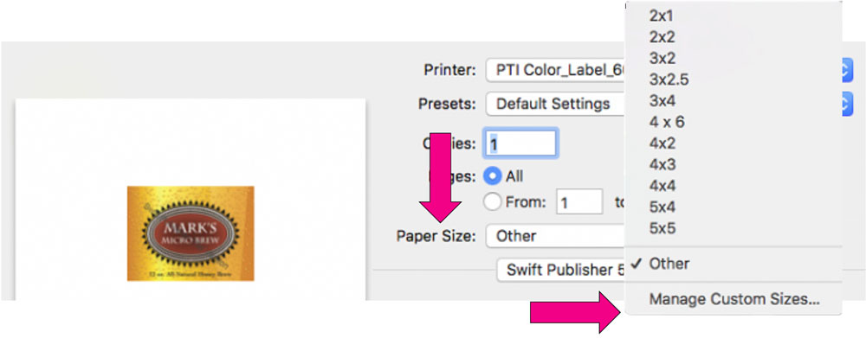Open the Printer dropdown

click(x=556, y=70)
